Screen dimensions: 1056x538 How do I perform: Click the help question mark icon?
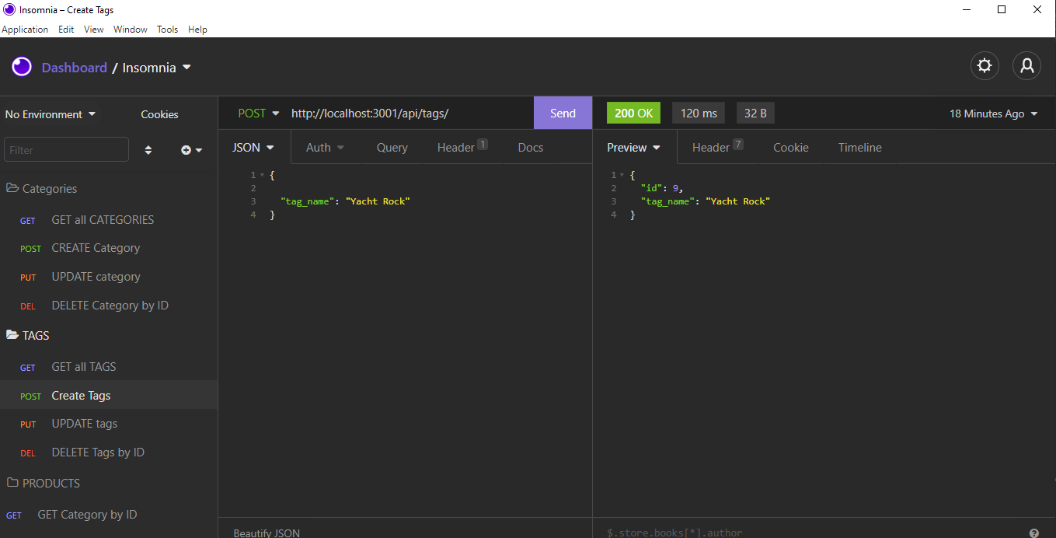click(x=1033, y=533)
